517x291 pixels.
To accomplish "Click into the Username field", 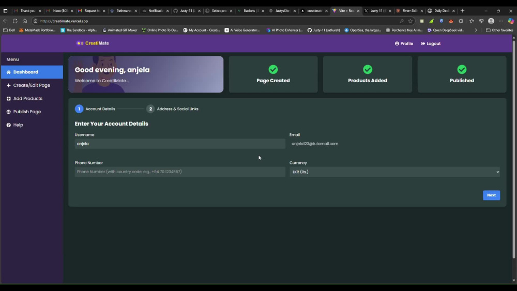I will pyautogui.click(x=180, y=144).
